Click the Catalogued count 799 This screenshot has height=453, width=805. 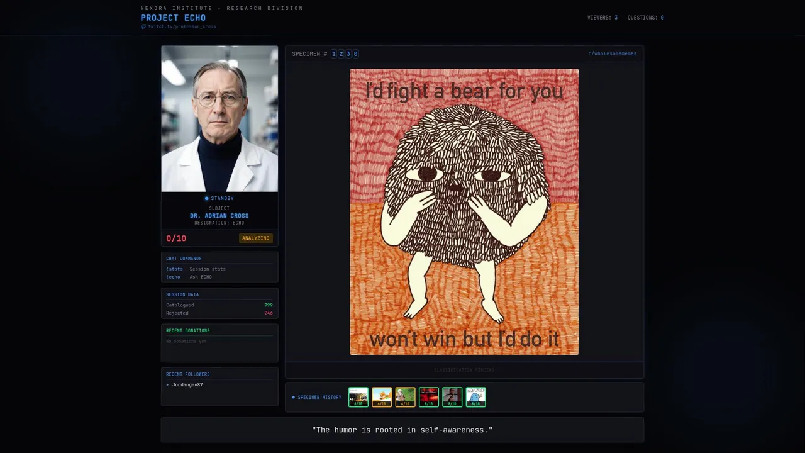click(269, 305)
